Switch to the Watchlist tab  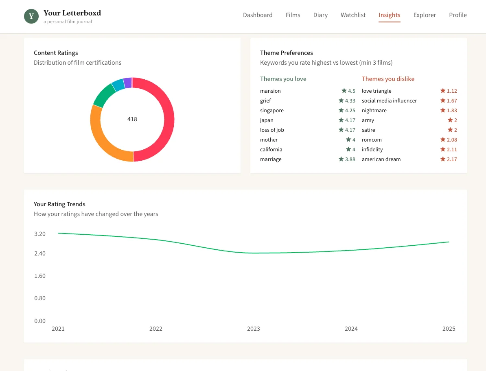(353, 15)
